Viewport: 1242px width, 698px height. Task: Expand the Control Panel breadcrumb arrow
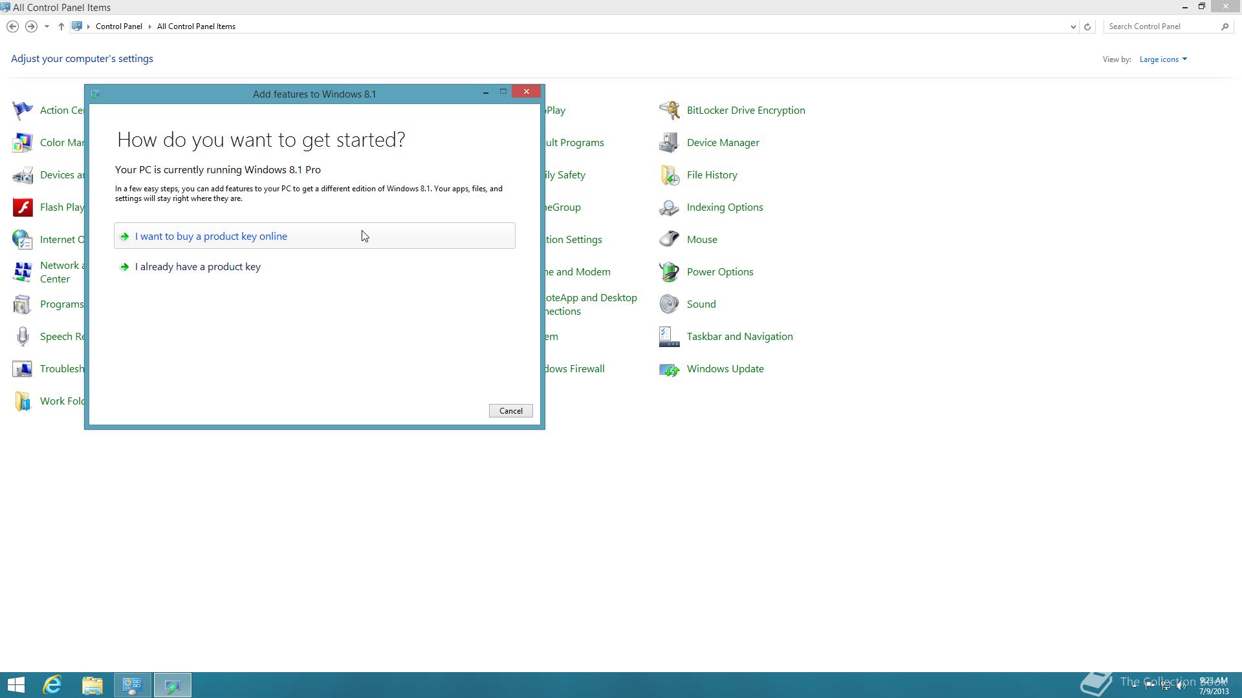tap(149, 26)
